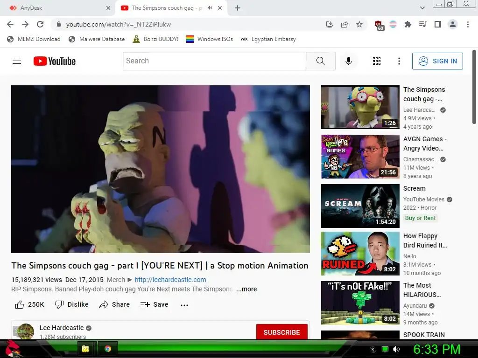
Task: Expand description with ...more
Action: click(246, 289)
